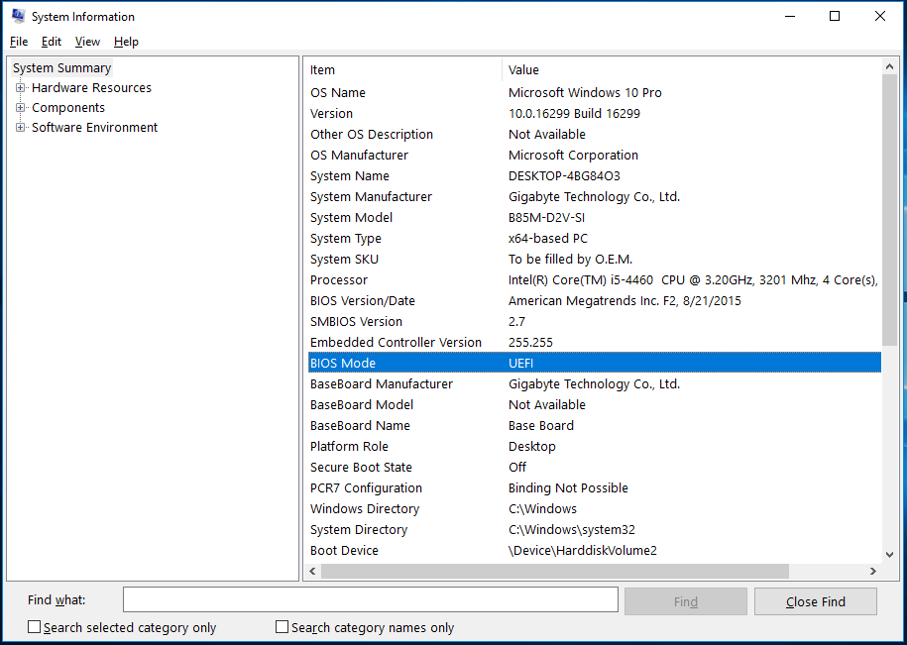The image size is (907, 645).
Task: Select the System Directory row
Action: 594,529
